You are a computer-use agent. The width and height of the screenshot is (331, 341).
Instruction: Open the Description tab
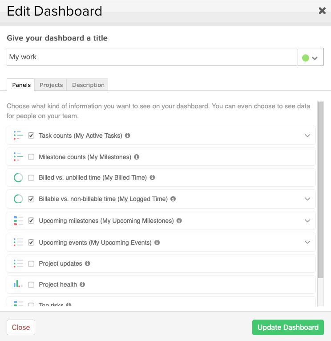[88, 85]
